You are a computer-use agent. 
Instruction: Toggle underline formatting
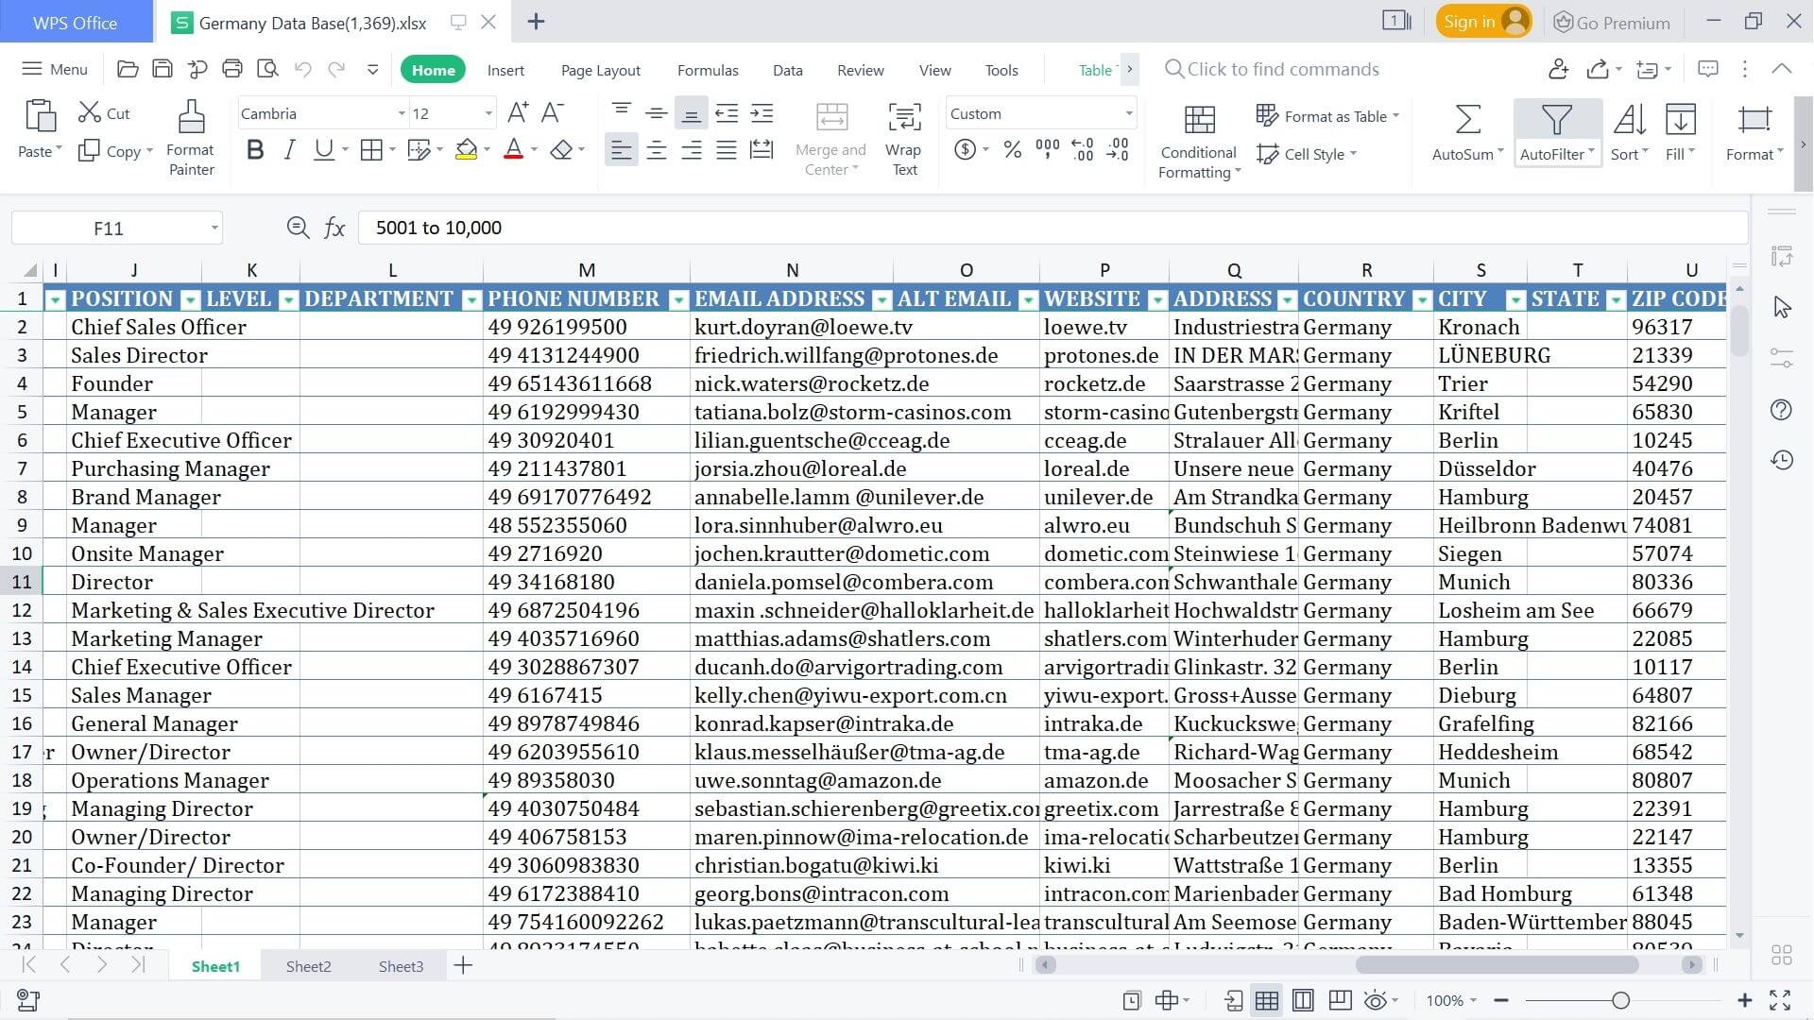(x=323, y=149)
